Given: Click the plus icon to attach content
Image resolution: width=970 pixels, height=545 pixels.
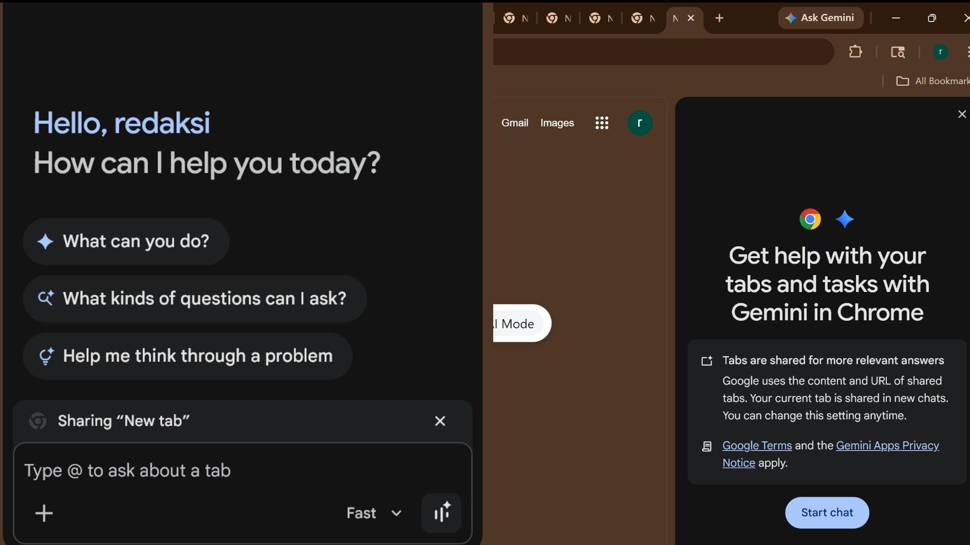Looking at the screenshot, I should (44, 513).
